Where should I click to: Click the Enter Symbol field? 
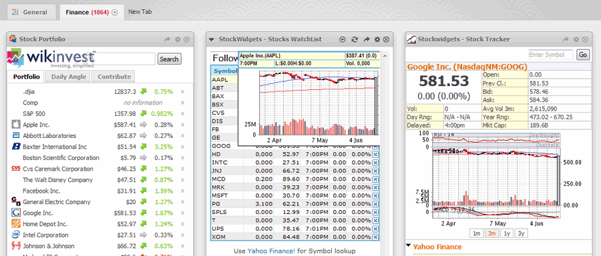551,55
